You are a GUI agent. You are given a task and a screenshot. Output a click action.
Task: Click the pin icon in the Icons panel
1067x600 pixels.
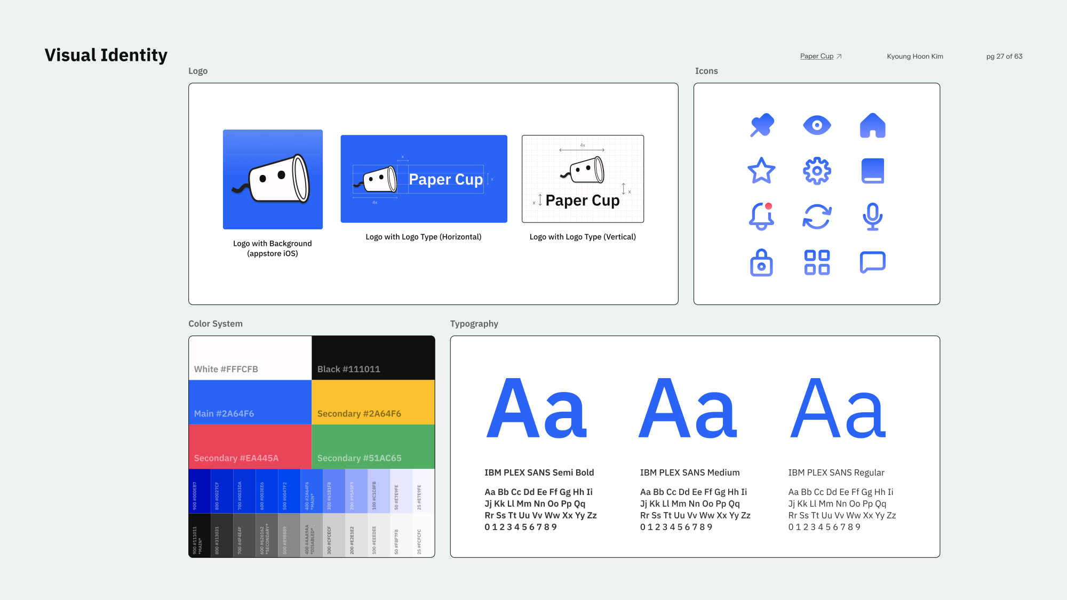(762, 125)
